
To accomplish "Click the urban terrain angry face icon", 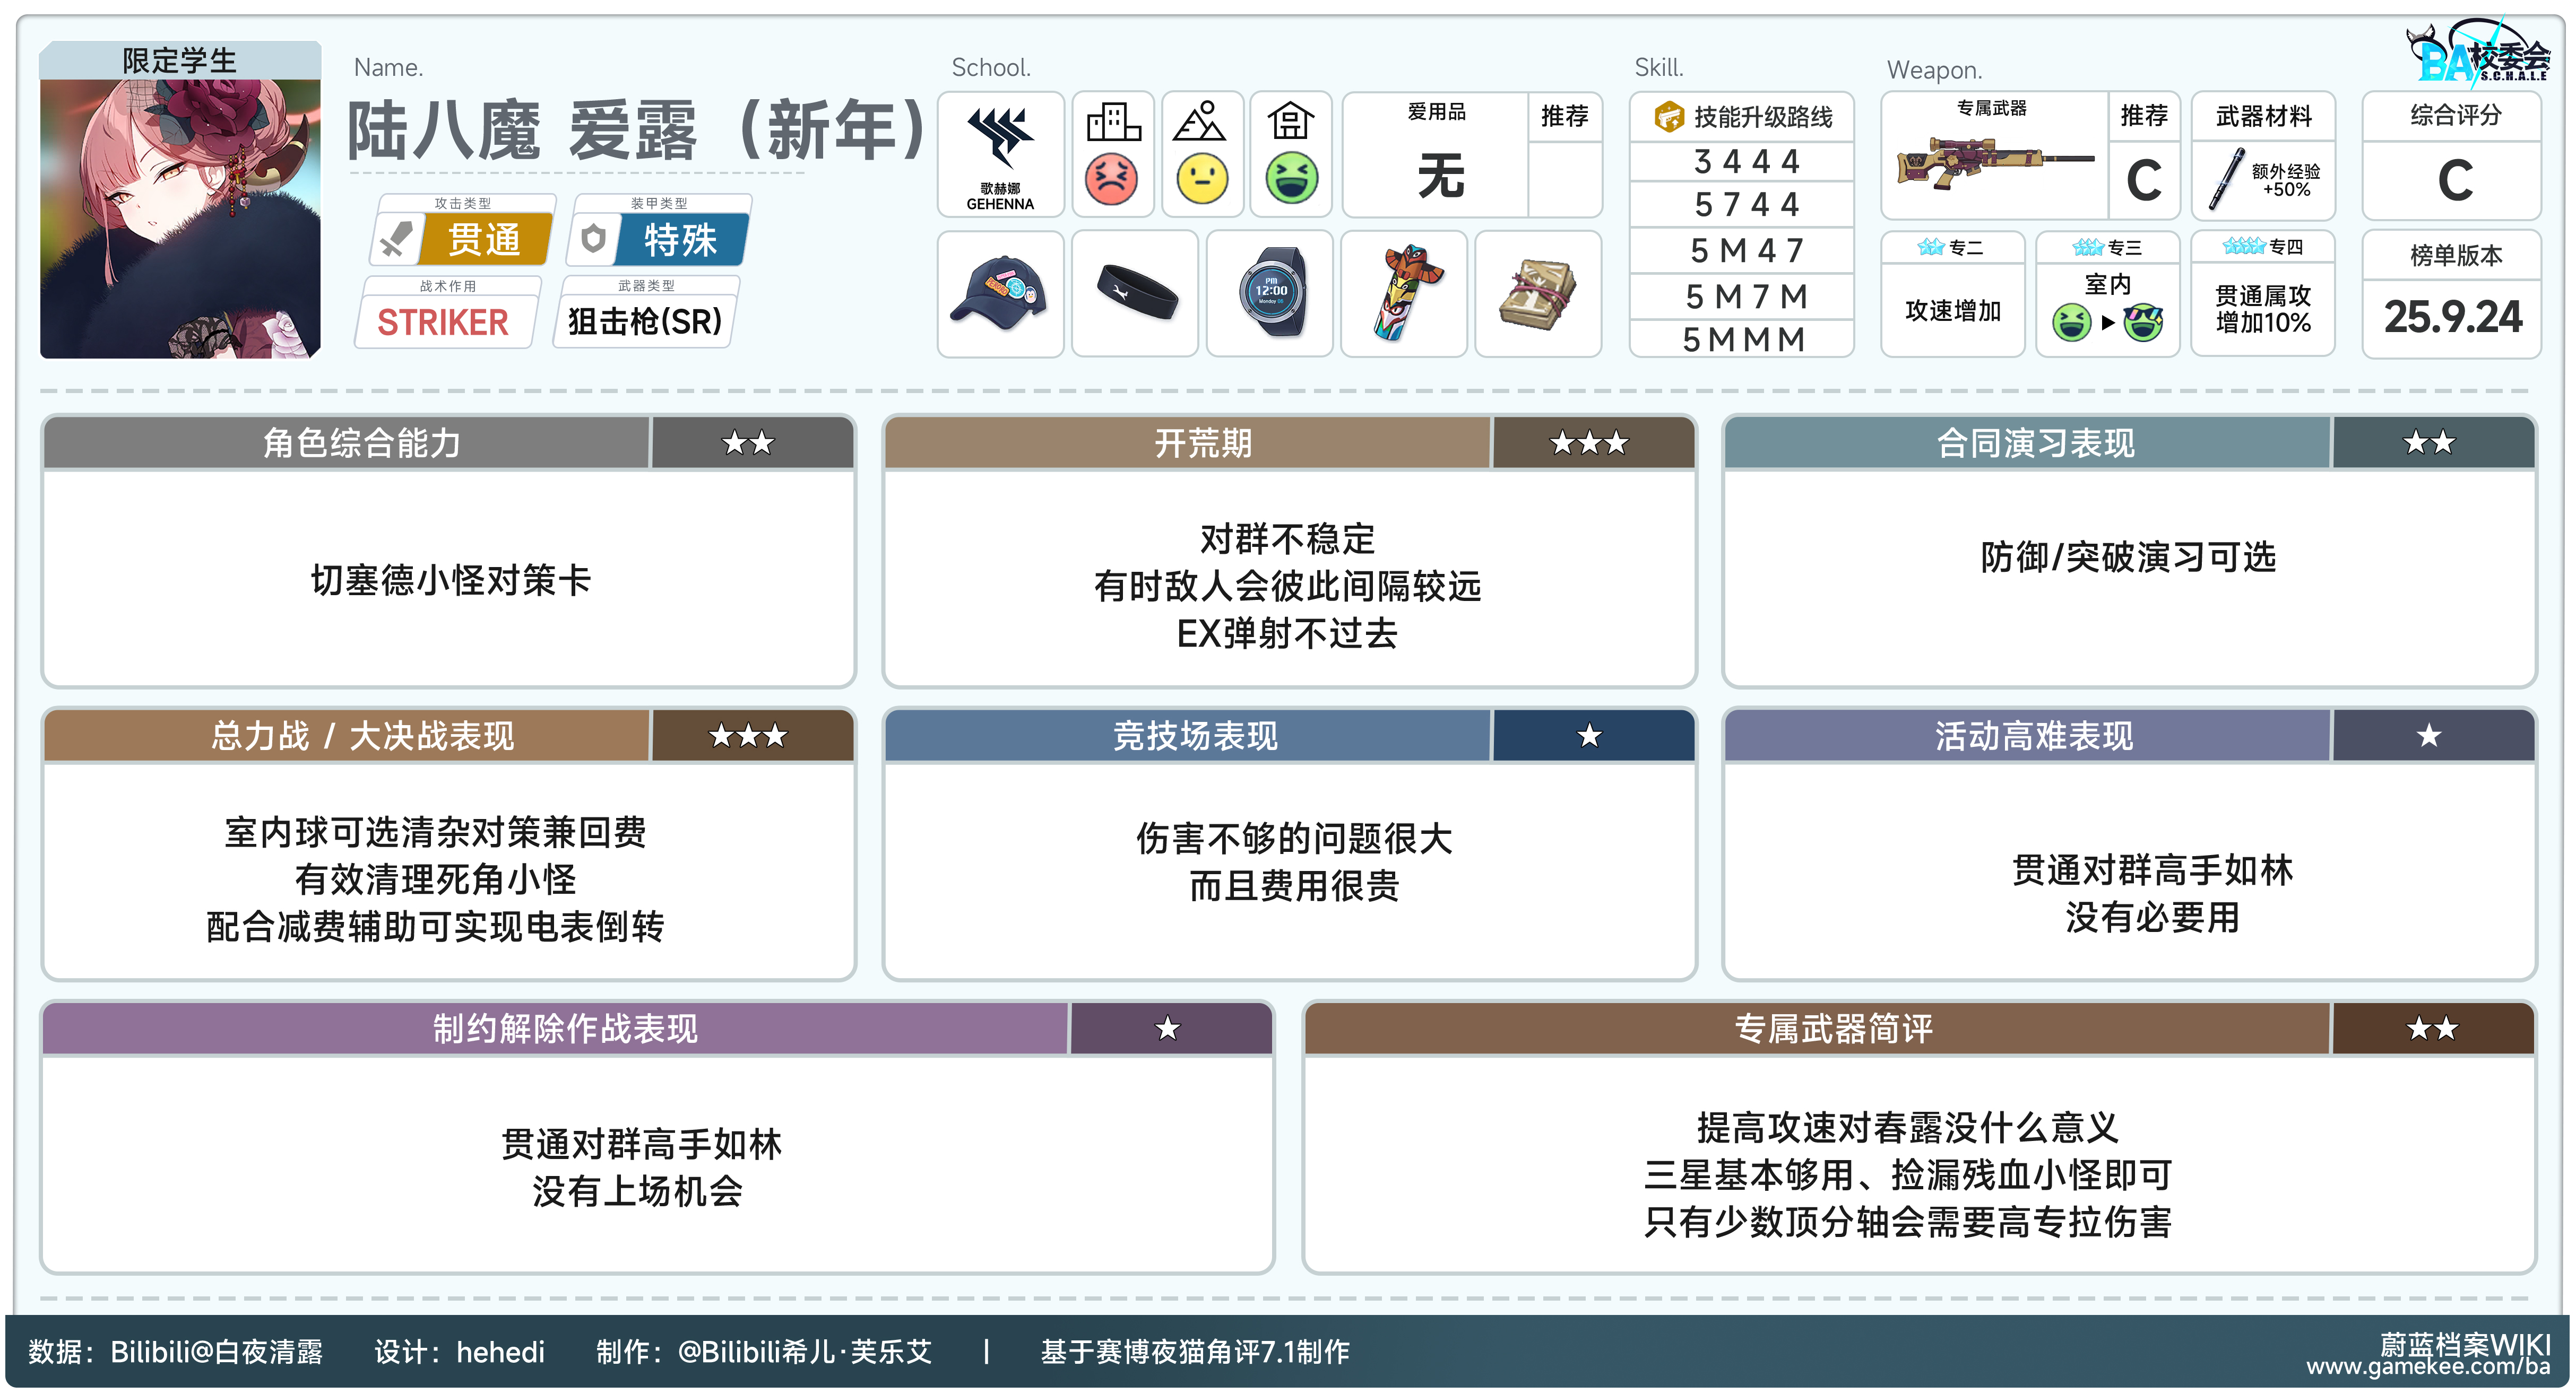I will (1111, 179).
